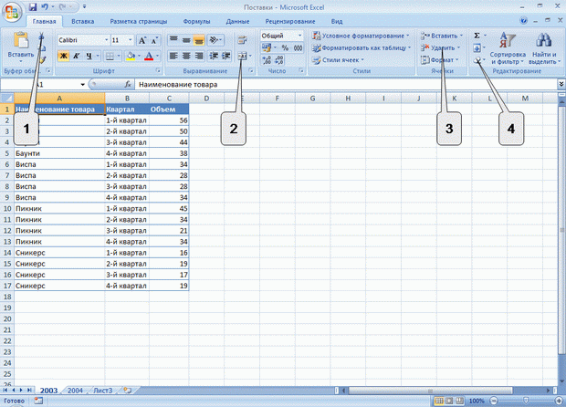This screenshot has height=407, width=566.
Task: Toggle italic К formatting button
Action: [x=76, y=56]
